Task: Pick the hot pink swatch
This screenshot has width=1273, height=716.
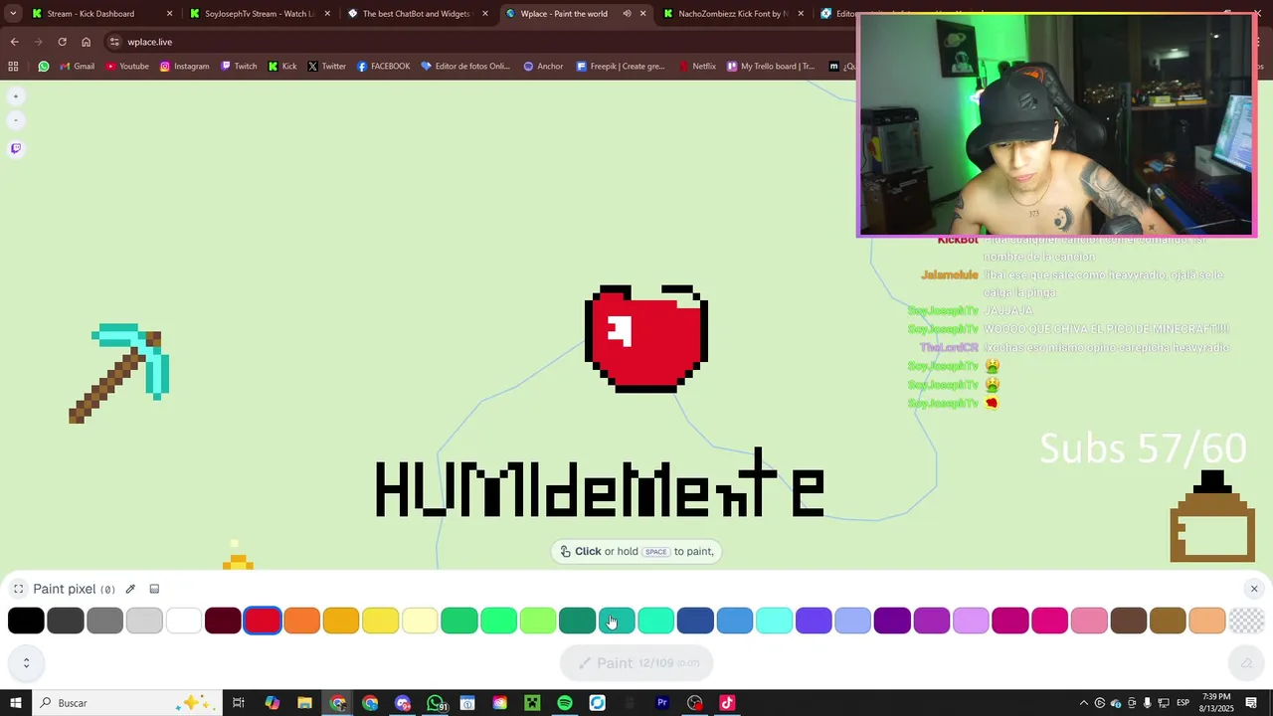Action: pyautogui.click(x=1049, y=621)
